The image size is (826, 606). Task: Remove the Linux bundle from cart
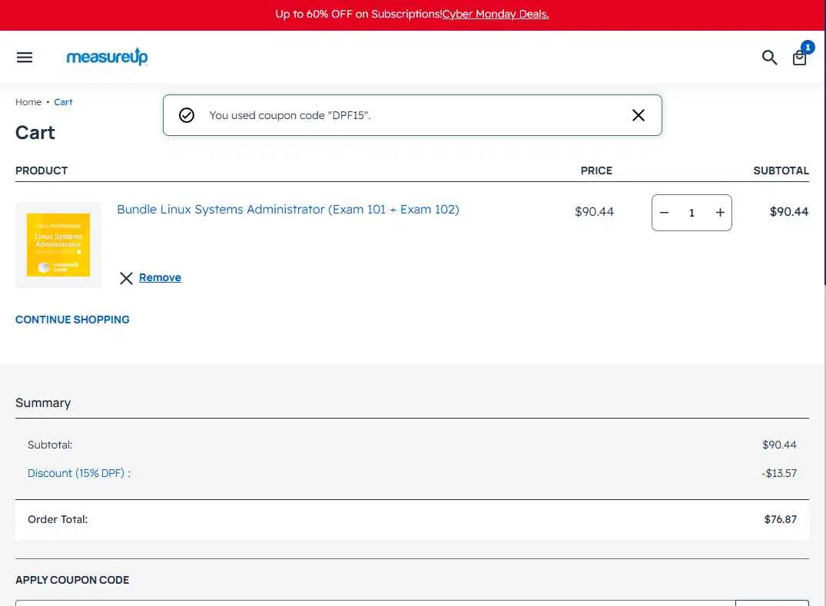click(x=160, y=277)
